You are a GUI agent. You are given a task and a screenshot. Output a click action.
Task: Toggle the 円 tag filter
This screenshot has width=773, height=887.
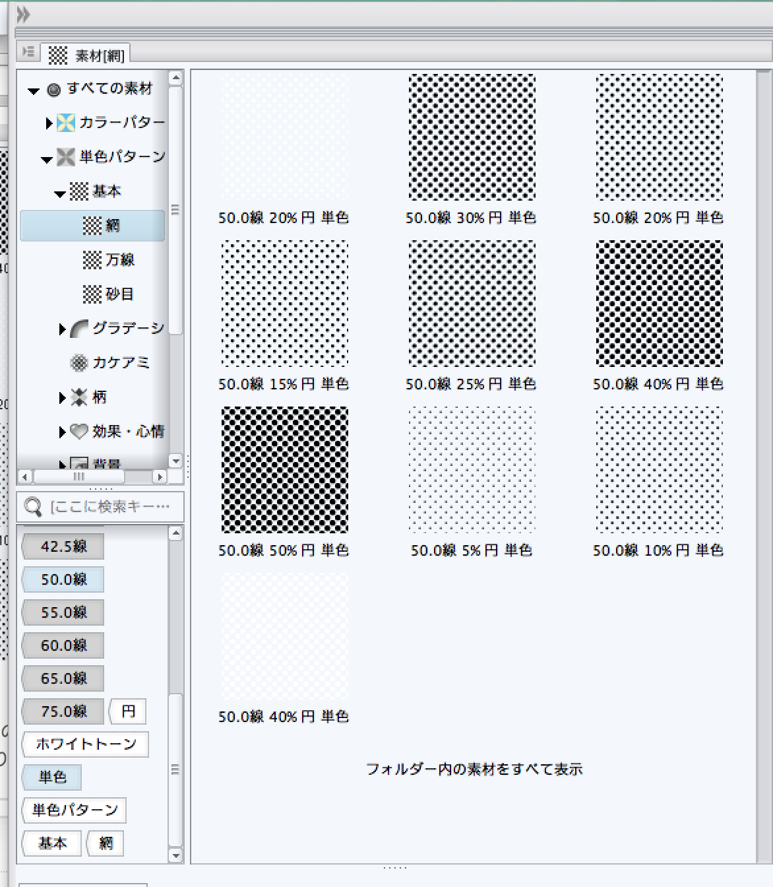point(127,711)
